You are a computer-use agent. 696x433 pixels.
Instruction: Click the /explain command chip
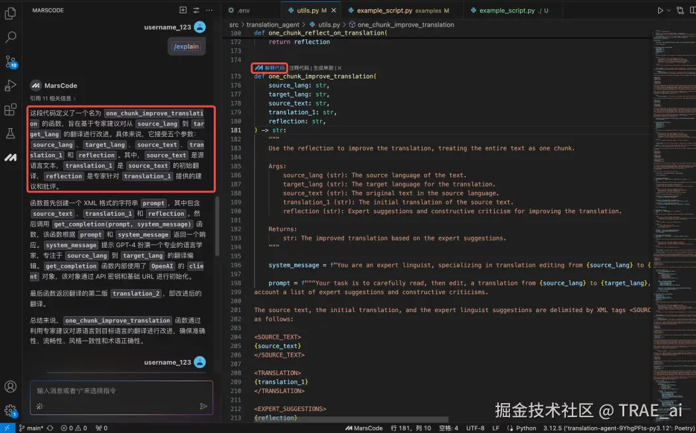[187, 46]
